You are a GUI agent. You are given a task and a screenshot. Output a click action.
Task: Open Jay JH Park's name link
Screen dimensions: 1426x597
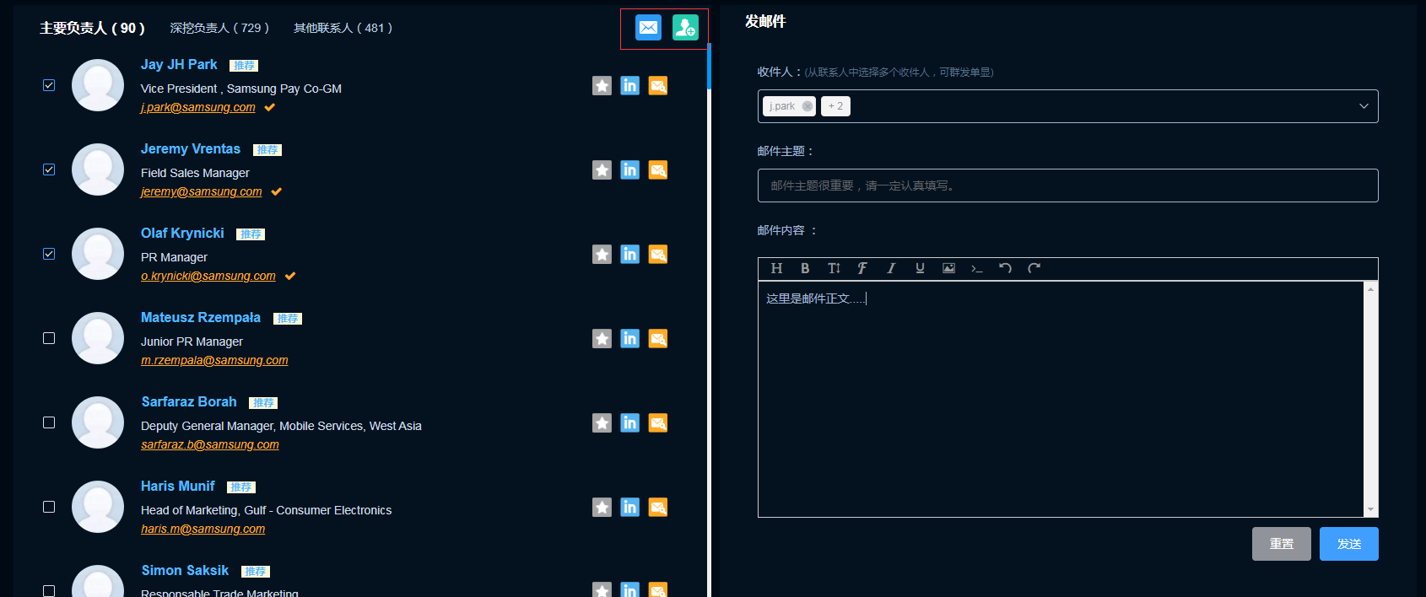pos(179,65)
